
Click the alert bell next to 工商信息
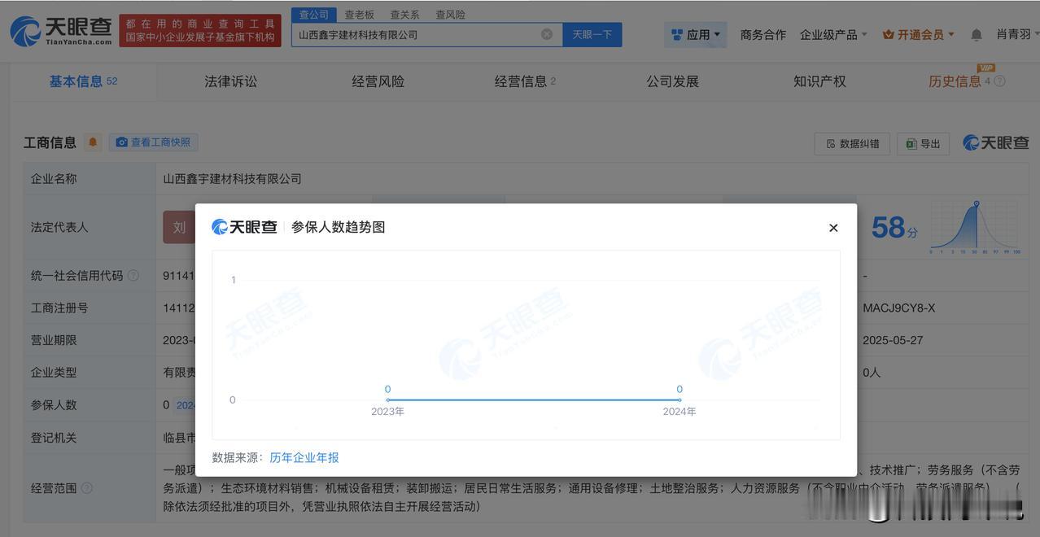click(x=93, y=142)
